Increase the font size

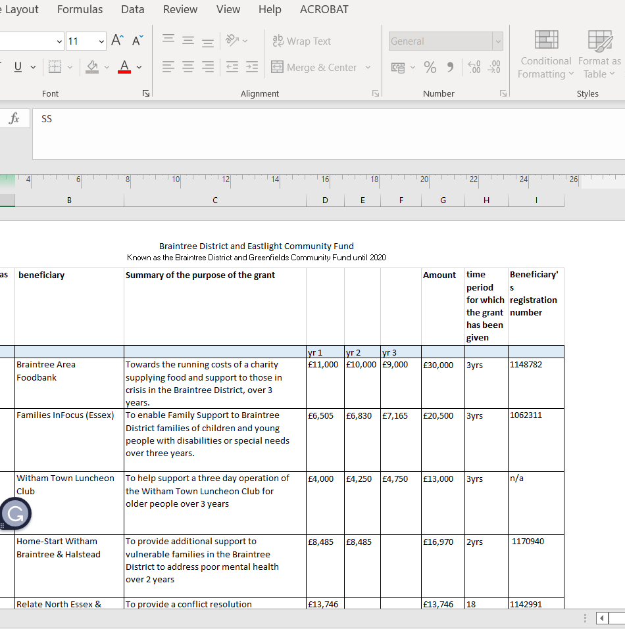[x=117, y=41]
